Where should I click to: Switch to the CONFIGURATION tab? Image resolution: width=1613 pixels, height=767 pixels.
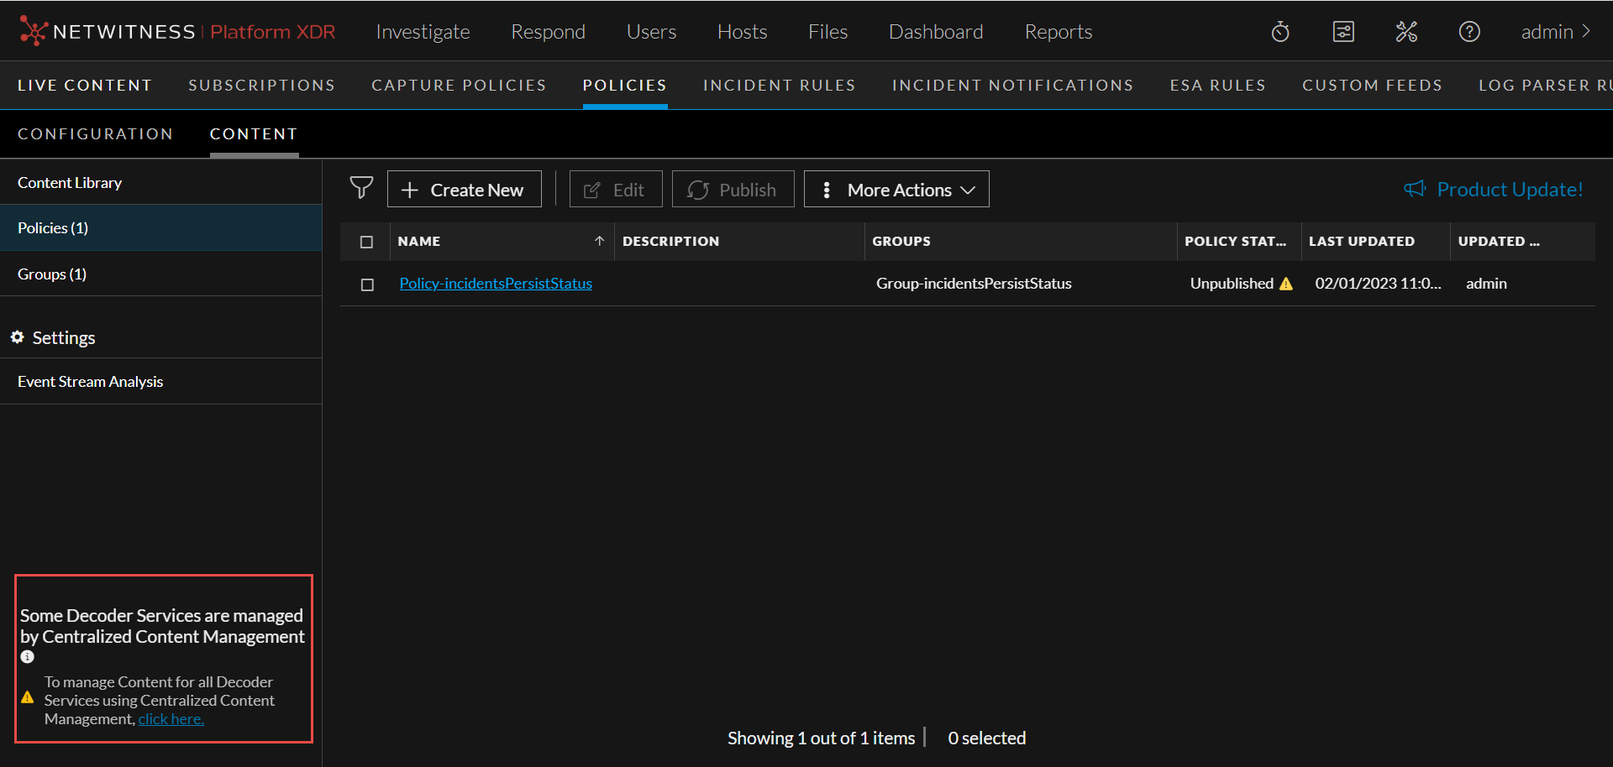coord(95,133)
